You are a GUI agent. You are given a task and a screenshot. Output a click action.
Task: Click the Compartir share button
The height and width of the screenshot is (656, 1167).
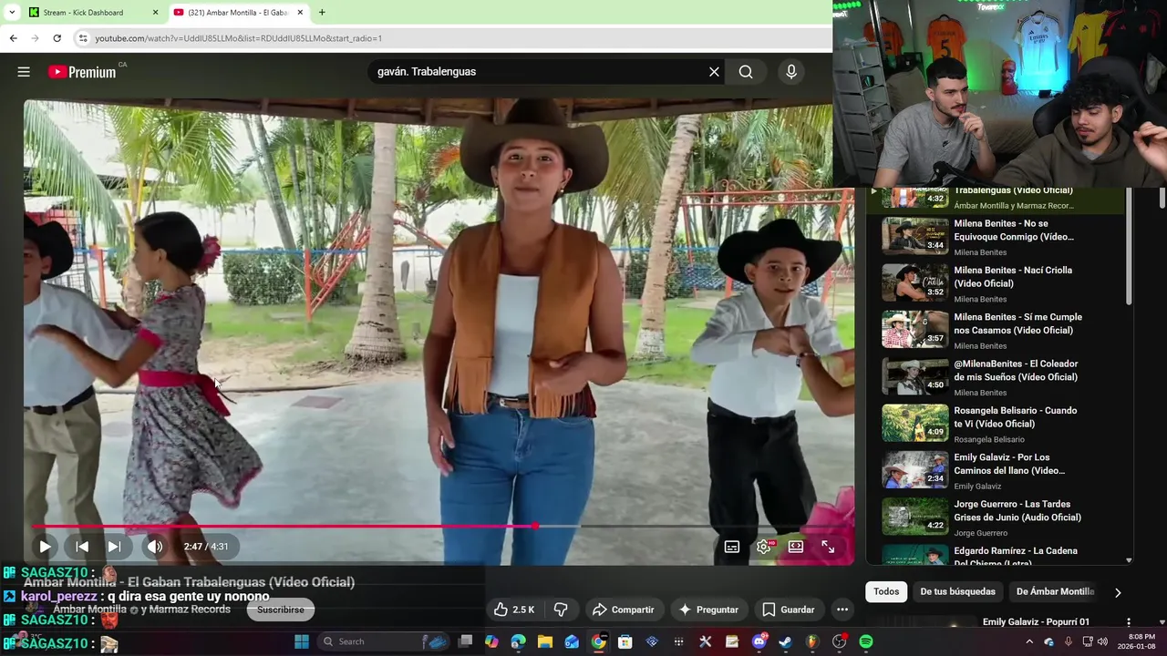[623, 610]
